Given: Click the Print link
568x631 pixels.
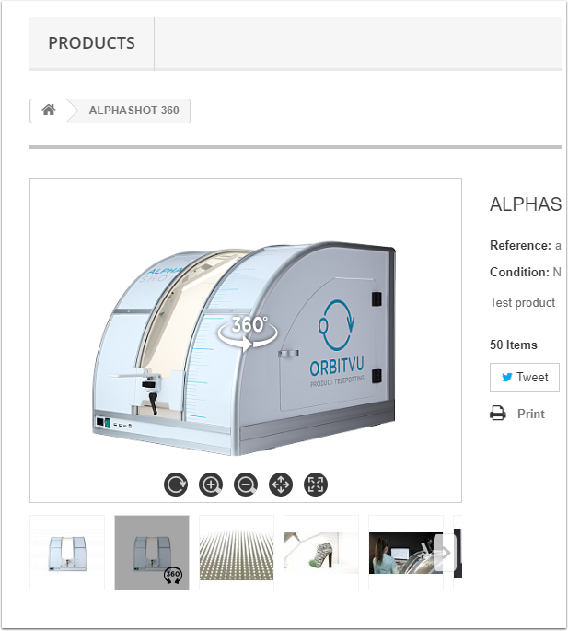Looking at the screenshot, I should pyautogui.click(x=530, y=414).
